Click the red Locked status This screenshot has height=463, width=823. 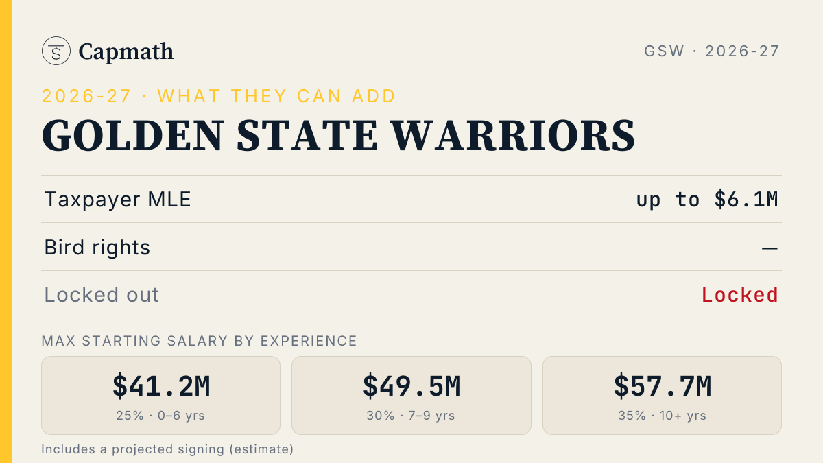coord(740,295)
